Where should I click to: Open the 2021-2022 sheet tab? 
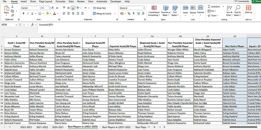click(42, 127)
